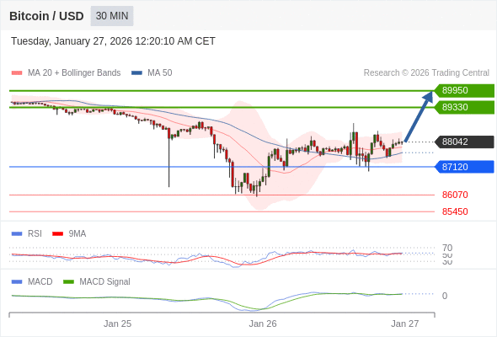Click the Bitcoin / USD title
This screenshot has height=337, width=497.
click(46, 16)
